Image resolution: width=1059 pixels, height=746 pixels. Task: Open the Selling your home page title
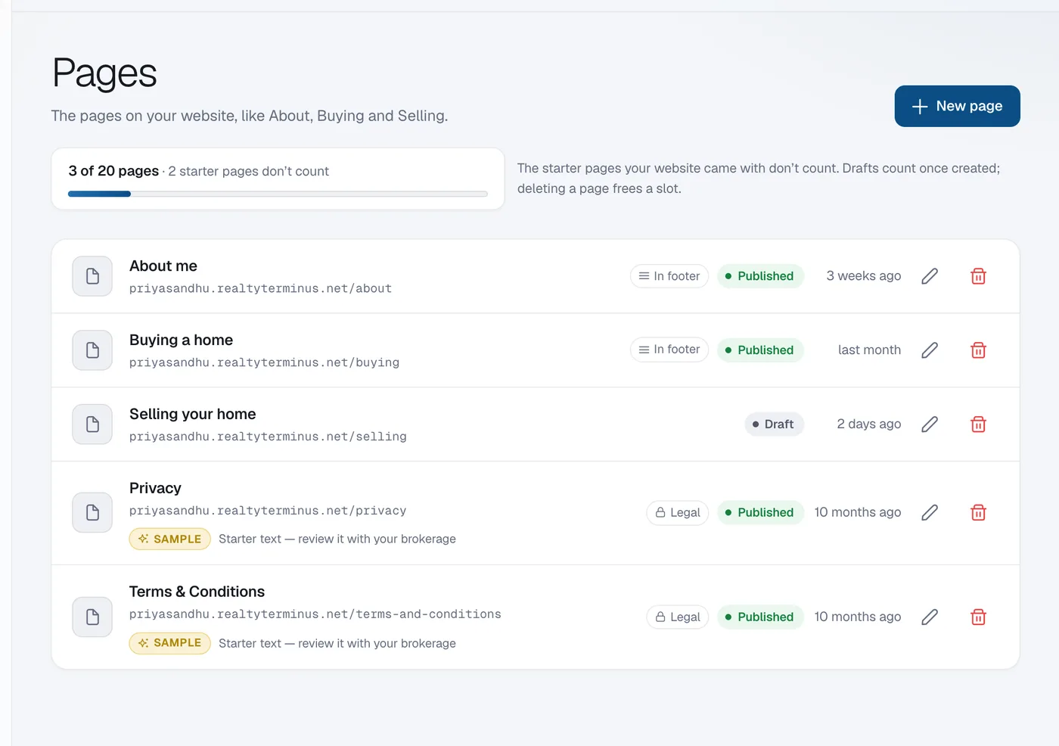tap(193, 415)
